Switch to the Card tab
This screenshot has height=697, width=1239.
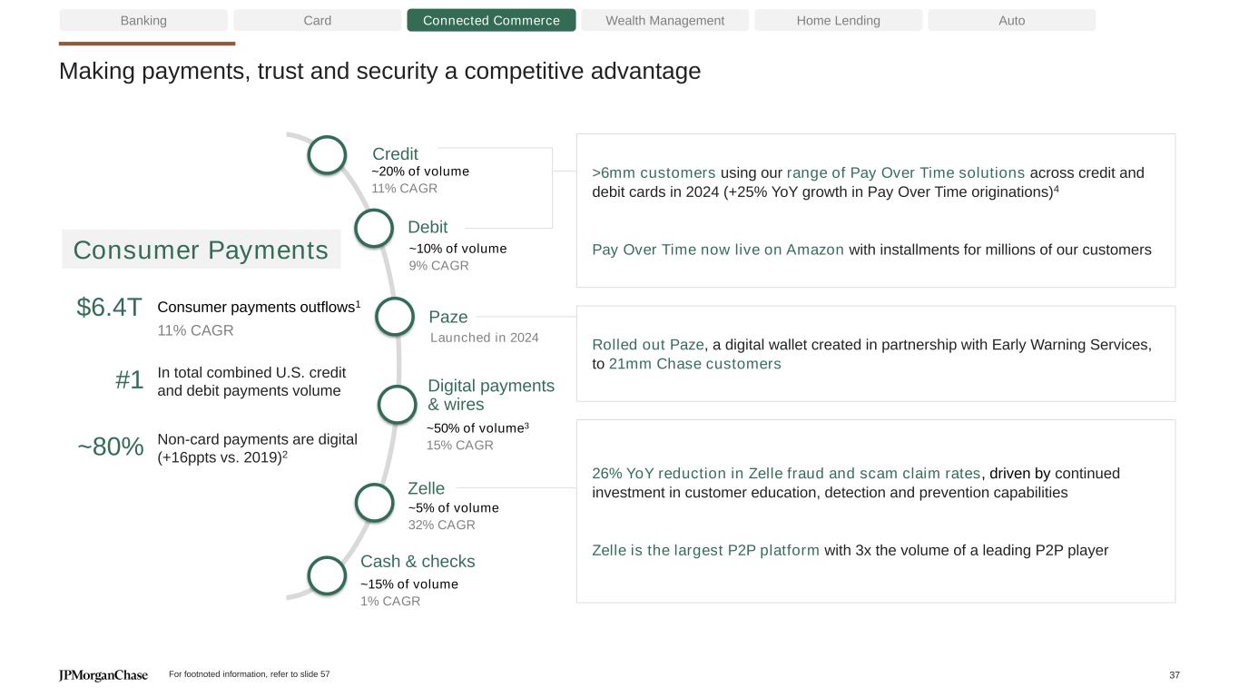(x=317, y=20)
